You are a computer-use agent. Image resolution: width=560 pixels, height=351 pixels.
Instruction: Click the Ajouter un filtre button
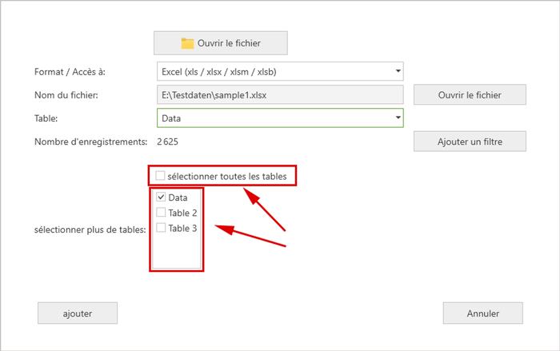(469, 142)
